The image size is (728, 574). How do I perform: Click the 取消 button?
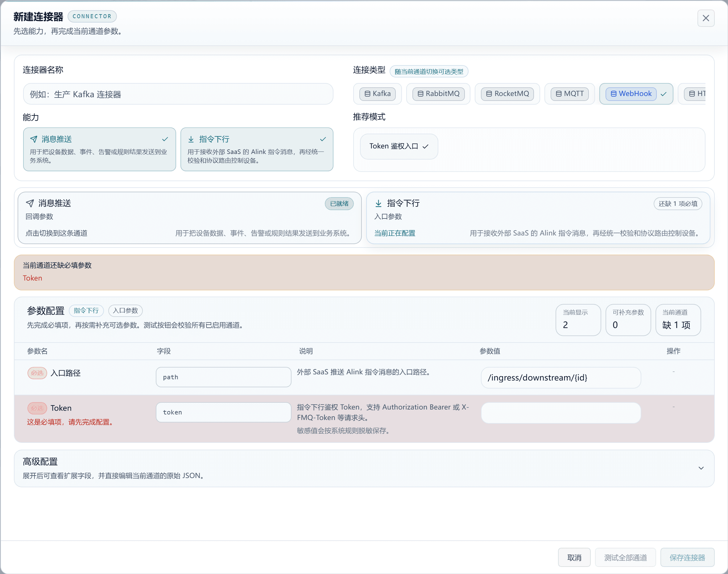(x=574, y=558)
